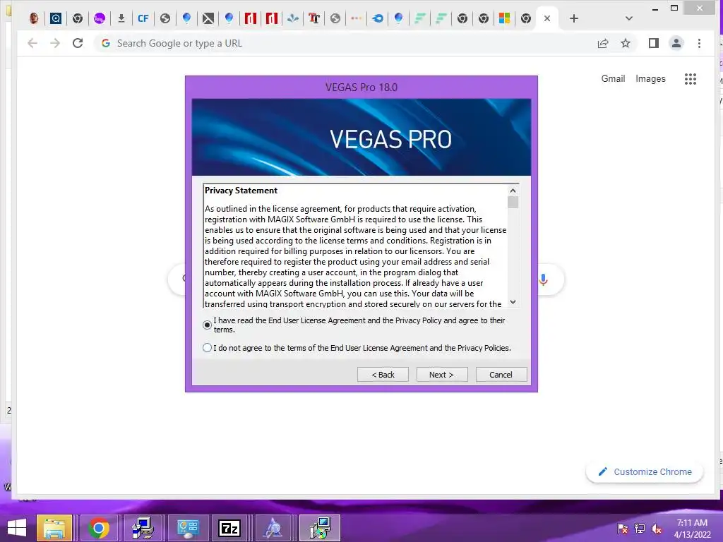Share this page icon
This screenshot has height=542, width=723.
click(x=603, y=43)
